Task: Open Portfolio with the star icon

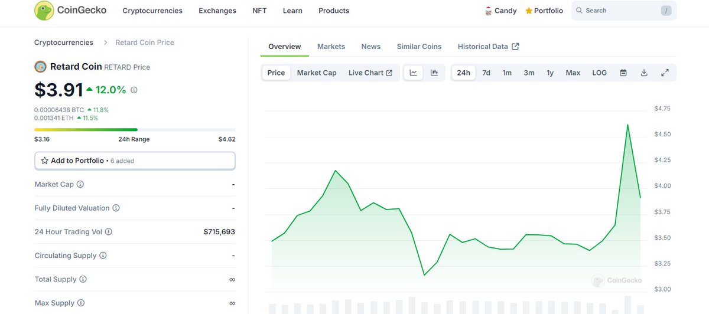Action: (x=544, y=11)
